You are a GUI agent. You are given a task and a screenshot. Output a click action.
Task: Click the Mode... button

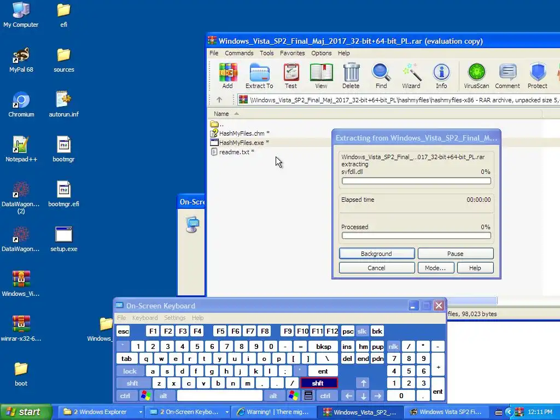coord(436,268)
